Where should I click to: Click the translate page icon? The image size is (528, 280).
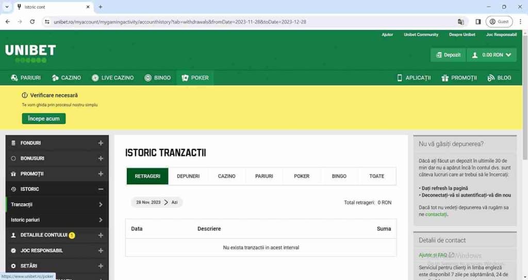460,22
